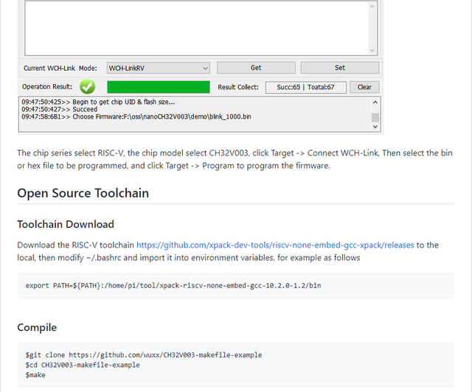This screenshot has width=472, height=392.
Task: Click the Compile heading
Action: coord(37,327)
